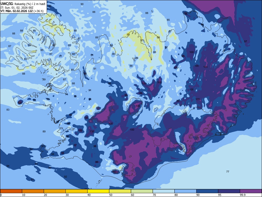The height and width of the screenshot is (197, 262).
Task: Click the golden 30–40 legend swatch
Action: (x=77, y=191)
